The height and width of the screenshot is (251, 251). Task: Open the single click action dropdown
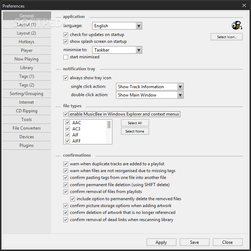coord(150,87)
